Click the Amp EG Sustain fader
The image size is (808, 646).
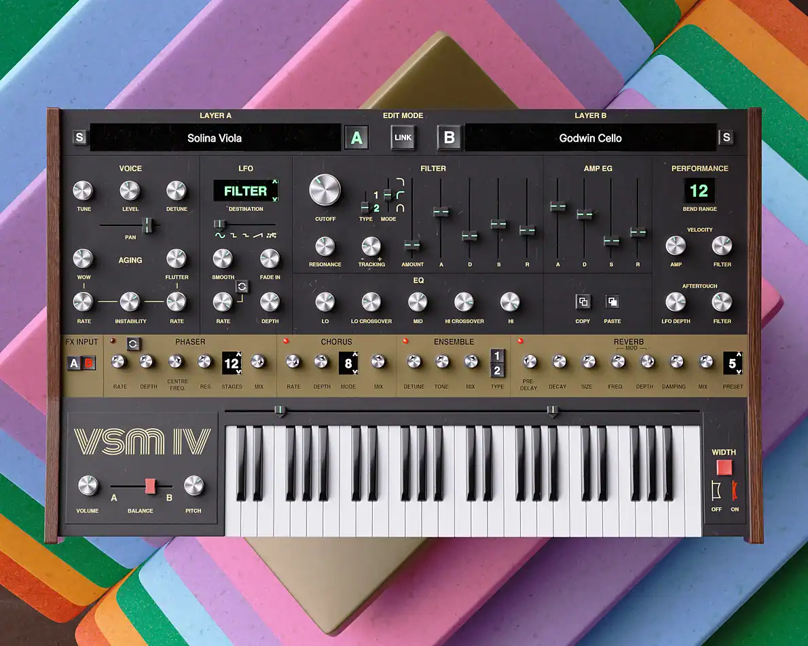(x=611, y=241)
